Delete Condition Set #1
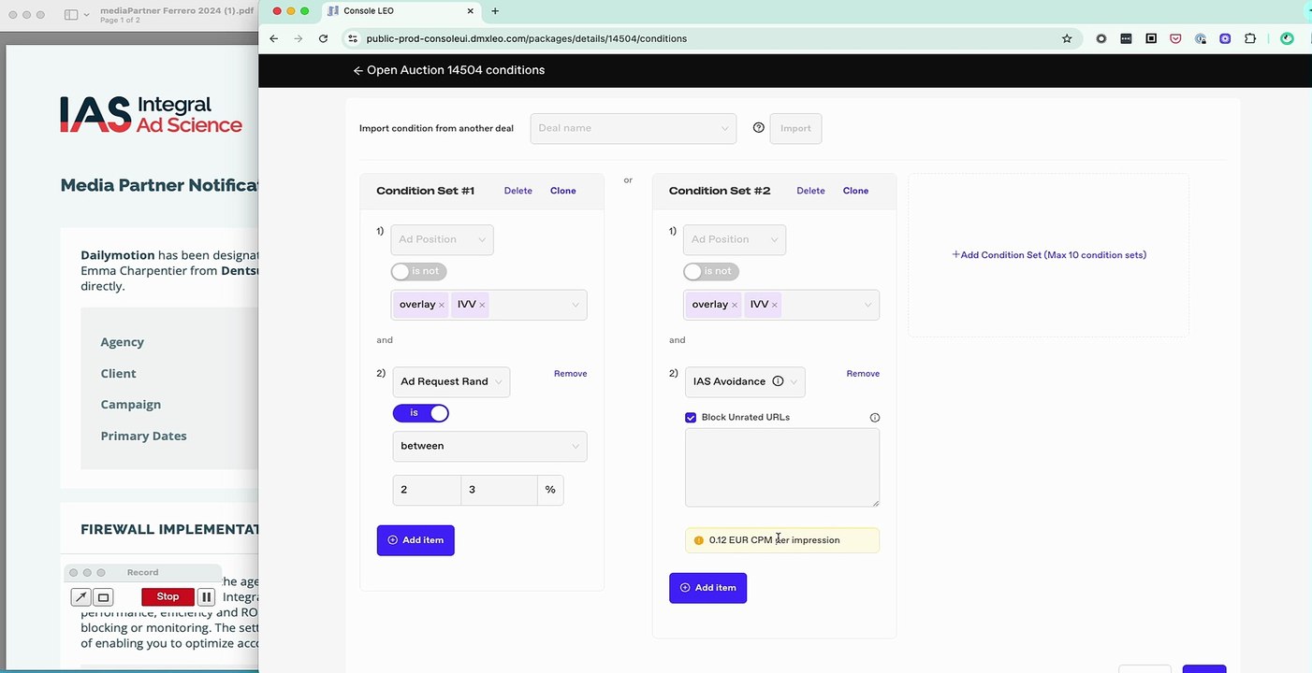Image resolution: width=1312 pixels, height=673 pixels. 518,191
